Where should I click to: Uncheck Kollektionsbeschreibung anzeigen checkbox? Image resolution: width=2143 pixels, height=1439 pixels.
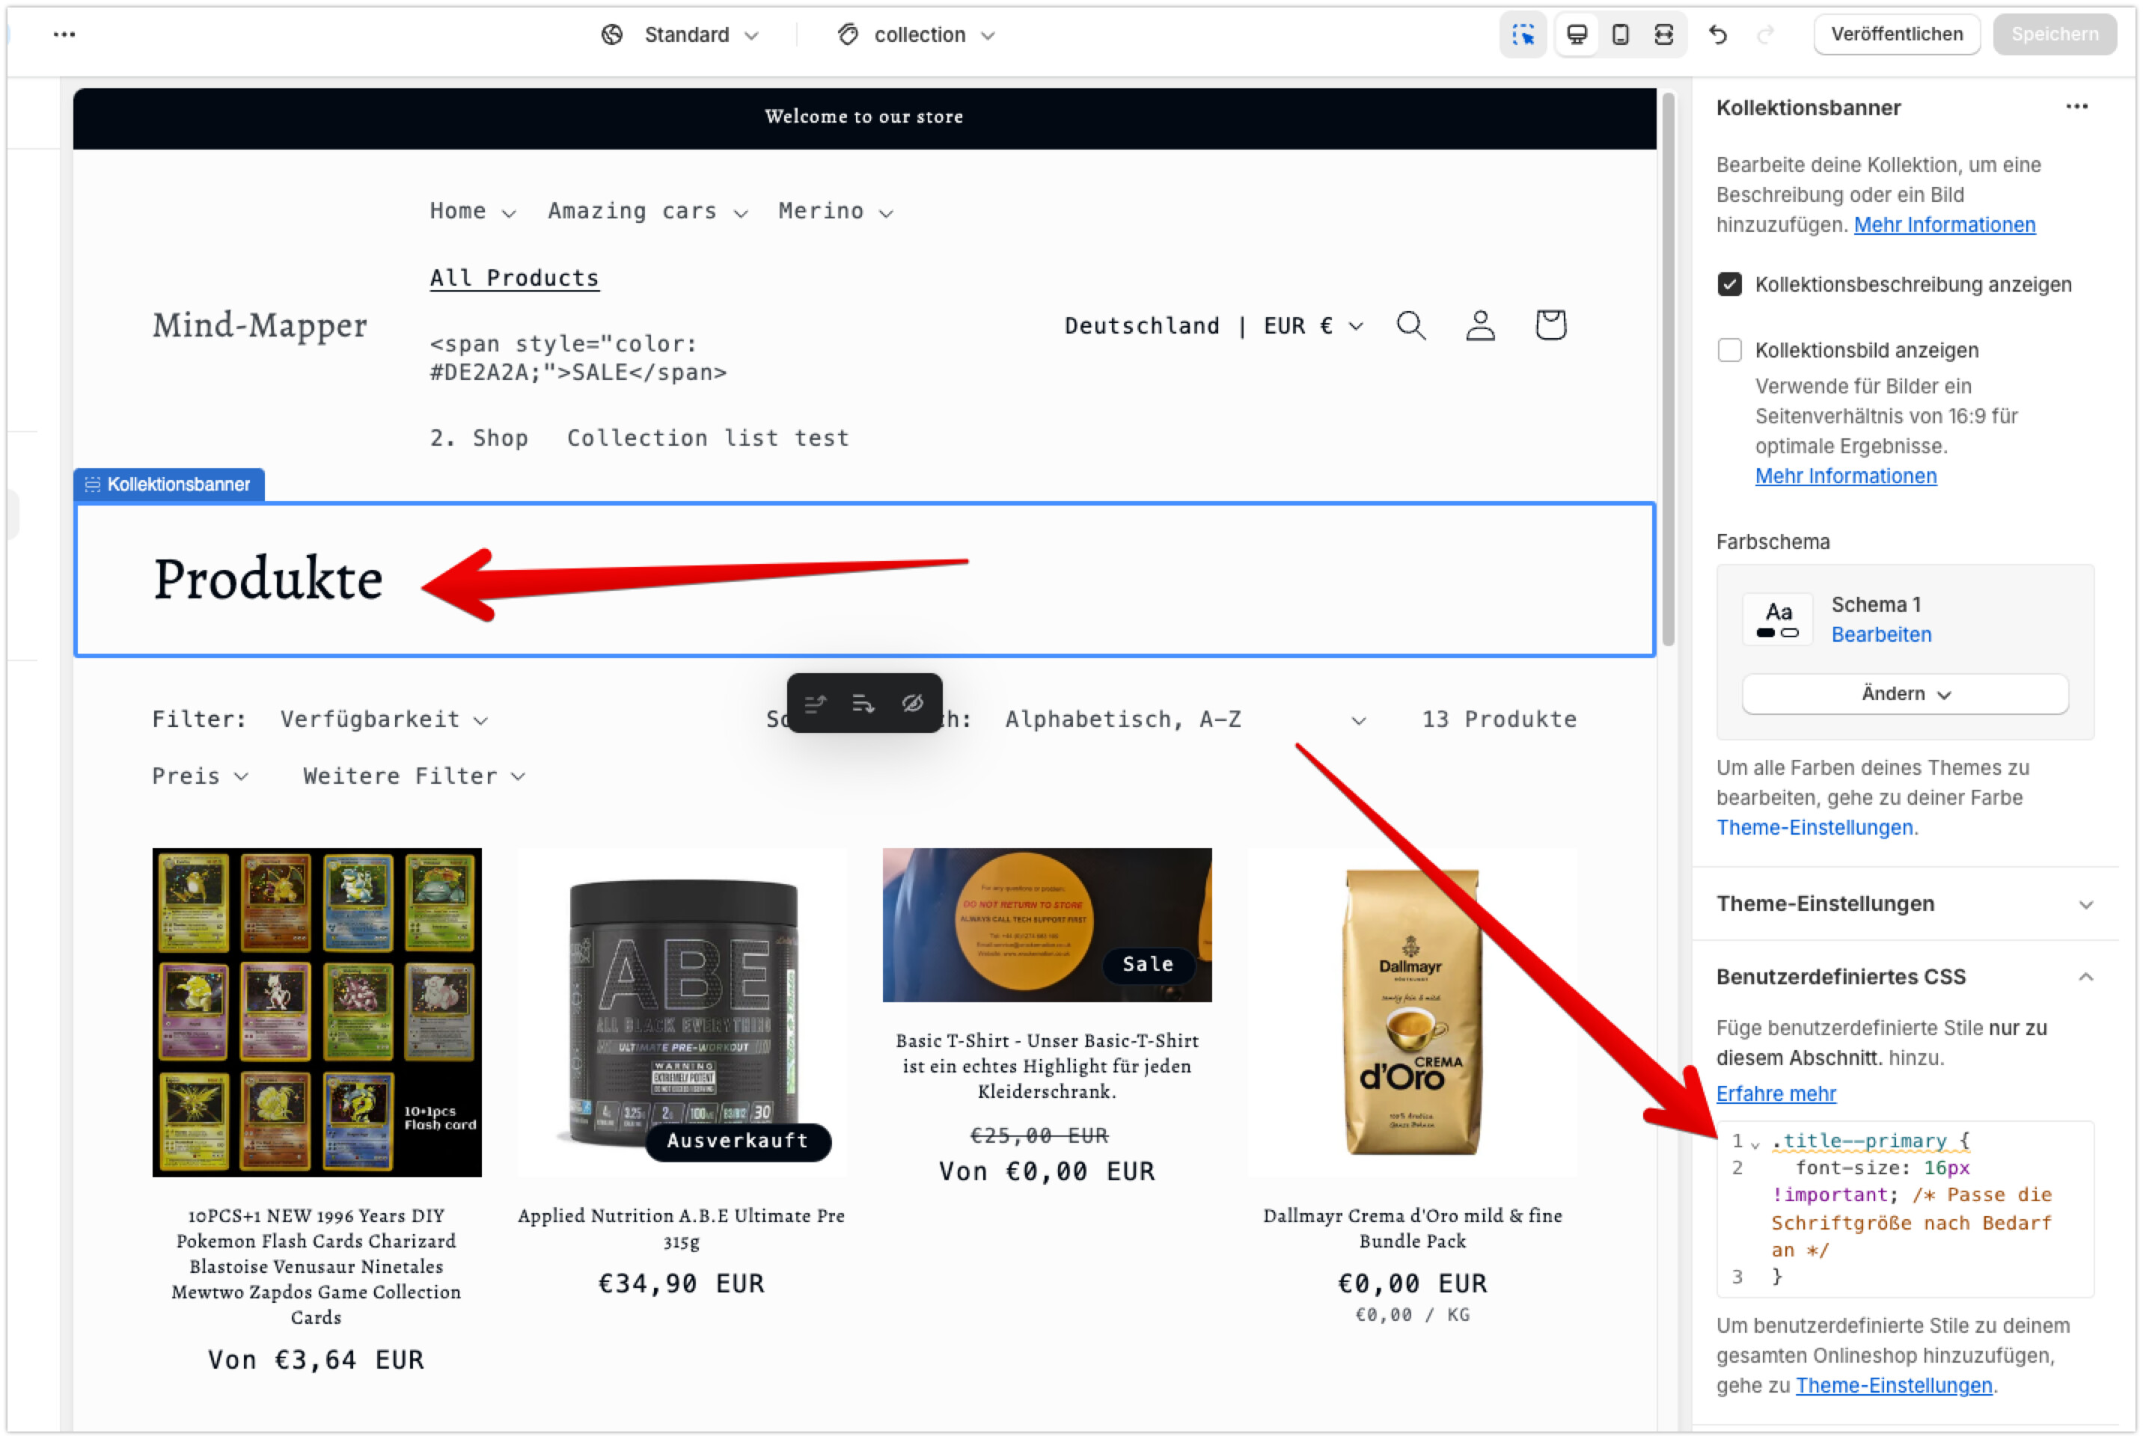point(1730,284)
